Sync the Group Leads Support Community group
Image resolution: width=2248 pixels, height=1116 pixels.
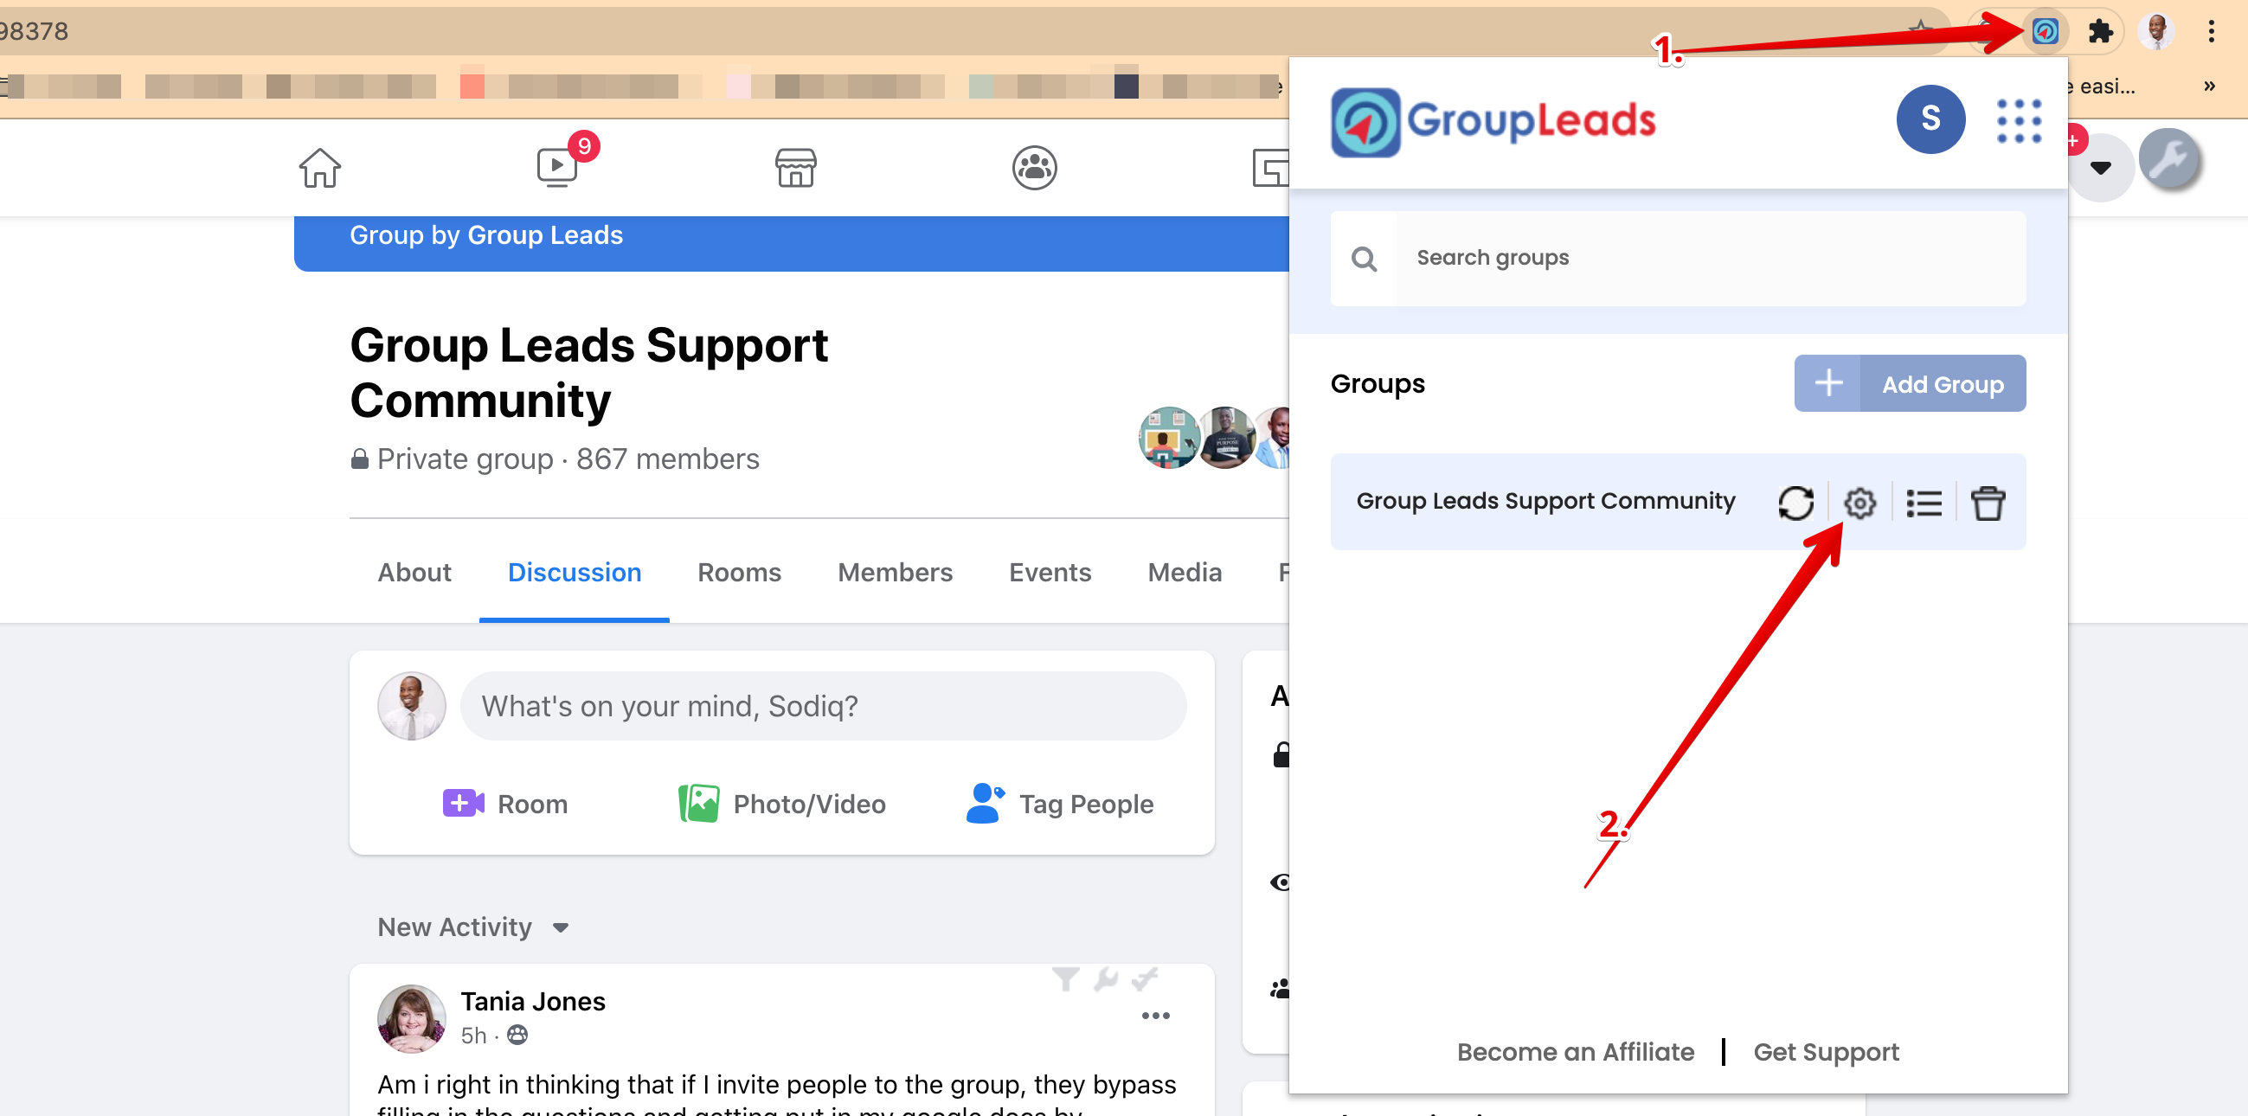pyautogui.click(x=1795, y=503)
